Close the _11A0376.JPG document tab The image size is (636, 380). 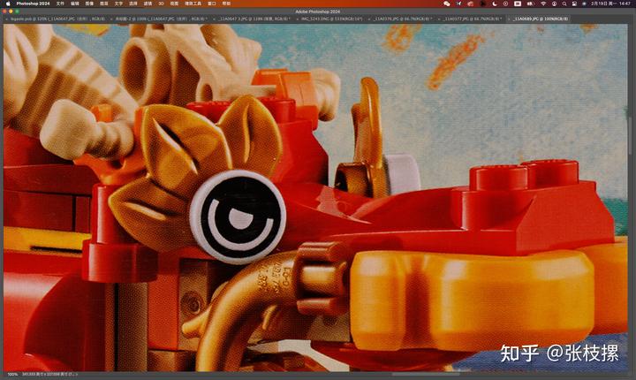369,19
